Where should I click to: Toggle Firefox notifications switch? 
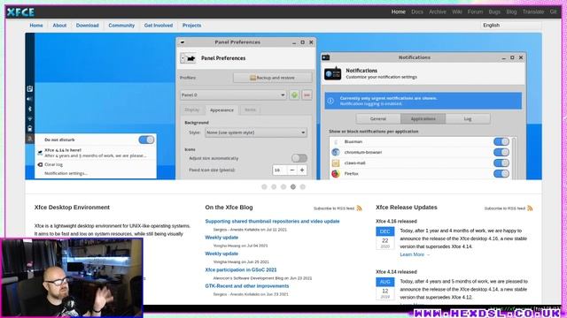point(501,174)
